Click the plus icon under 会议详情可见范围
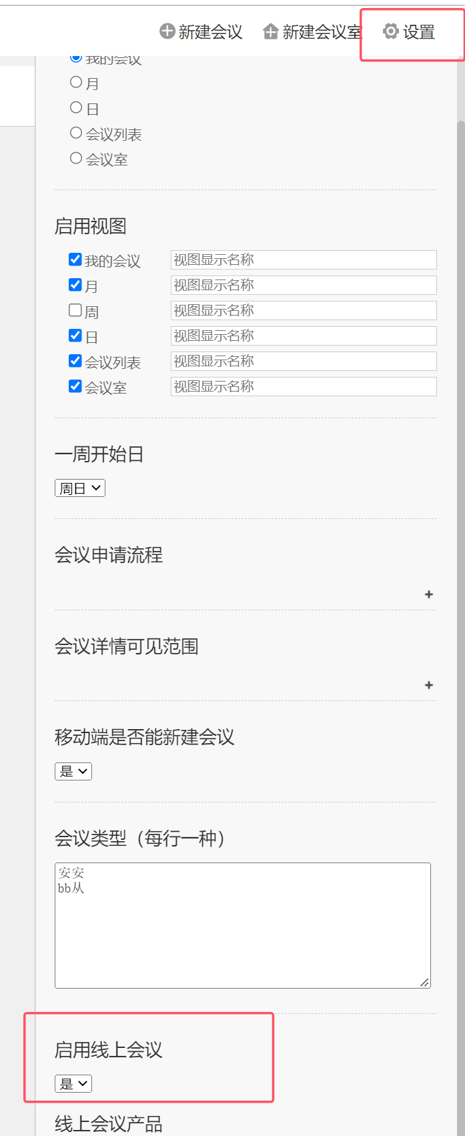This screenshot has width=465, height=1136. (429, 685)
